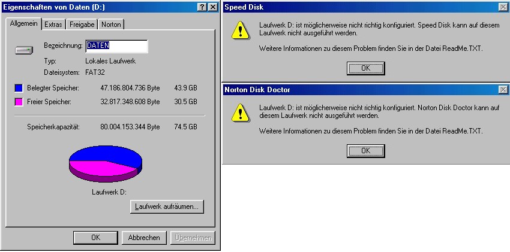
Task: Click '32.817.348.608 Byte' free value
Action: 130,102
